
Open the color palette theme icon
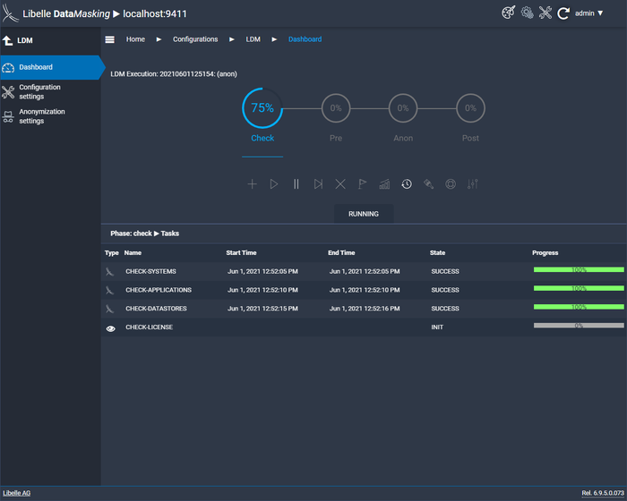coord(508,13)
